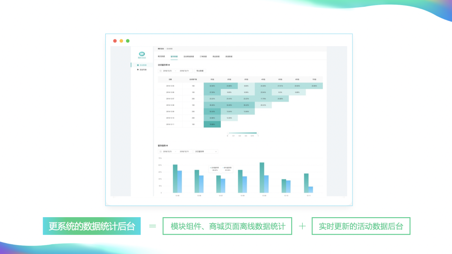The height and width of the screenshot is (254, 452).
Task: Click info icon beside 留存趋势 heading
Action: click(167, 145)
